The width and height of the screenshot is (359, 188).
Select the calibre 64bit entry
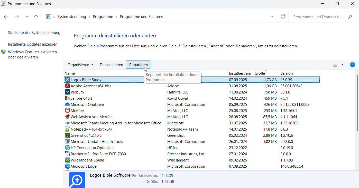[81, 98]
